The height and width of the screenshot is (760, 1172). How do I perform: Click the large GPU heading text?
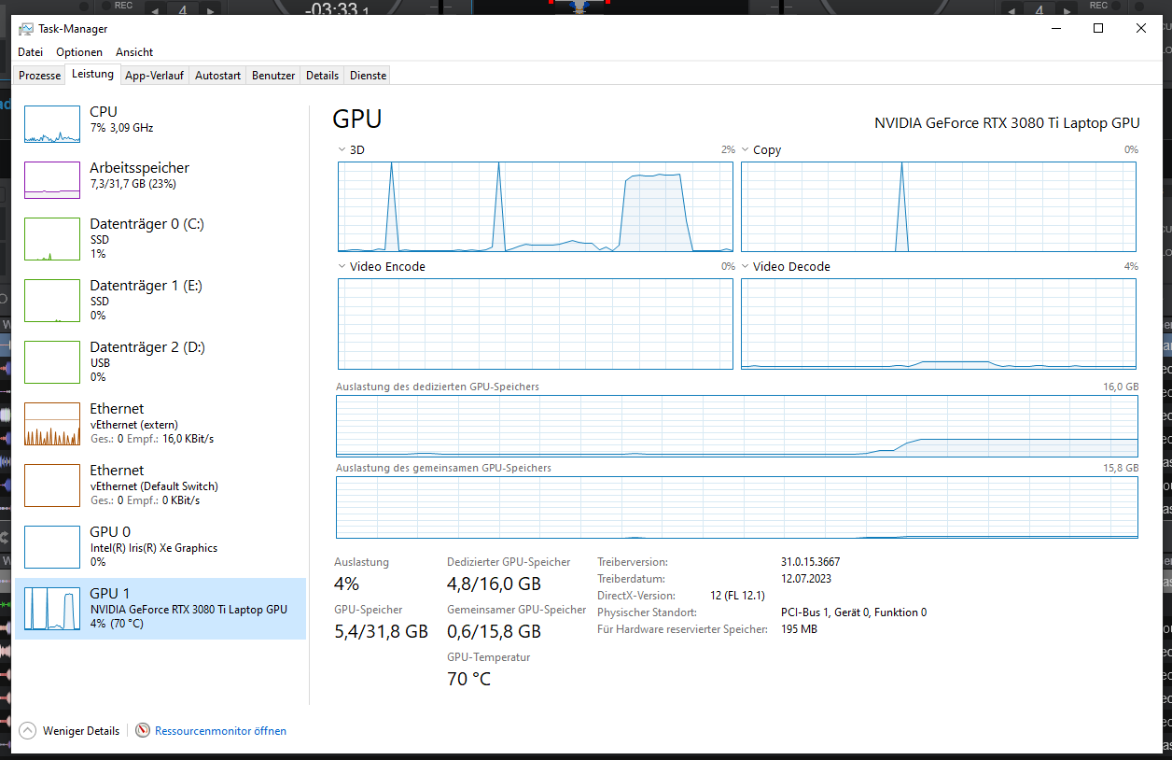(357, 120)
